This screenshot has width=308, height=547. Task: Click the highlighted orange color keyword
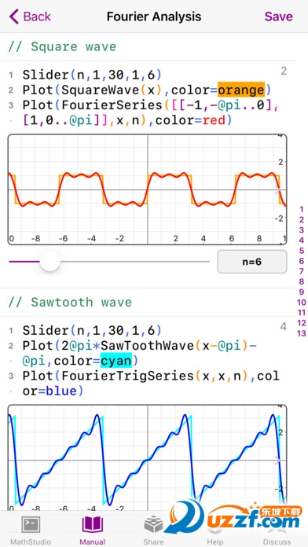[241, 90]
